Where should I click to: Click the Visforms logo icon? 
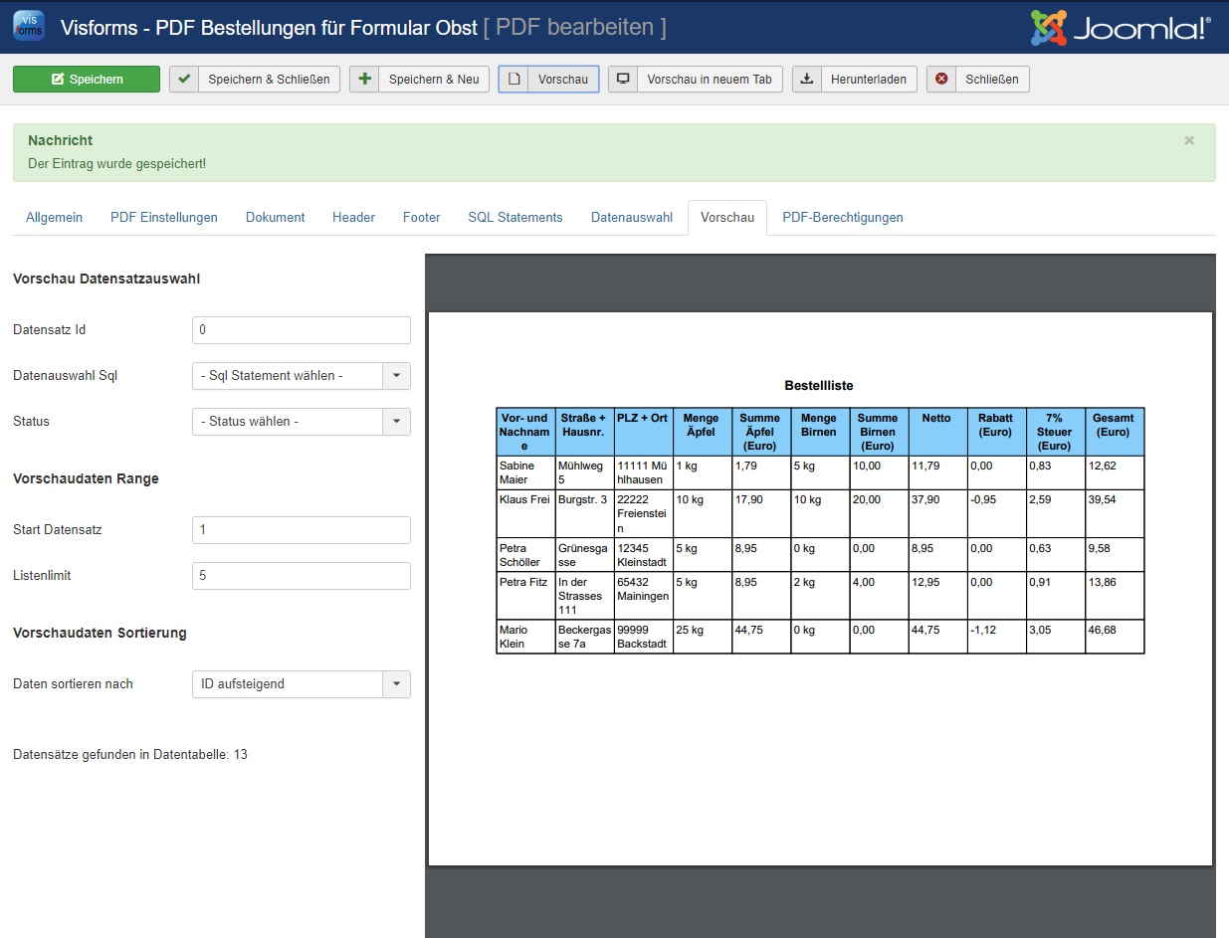pyautogui.click(x=28, y=26)
